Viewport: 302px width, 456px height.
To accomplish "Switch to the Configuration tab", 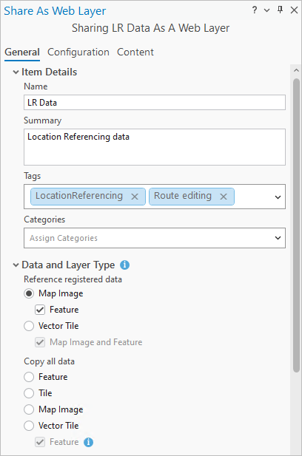I will (x=78, y=52).
